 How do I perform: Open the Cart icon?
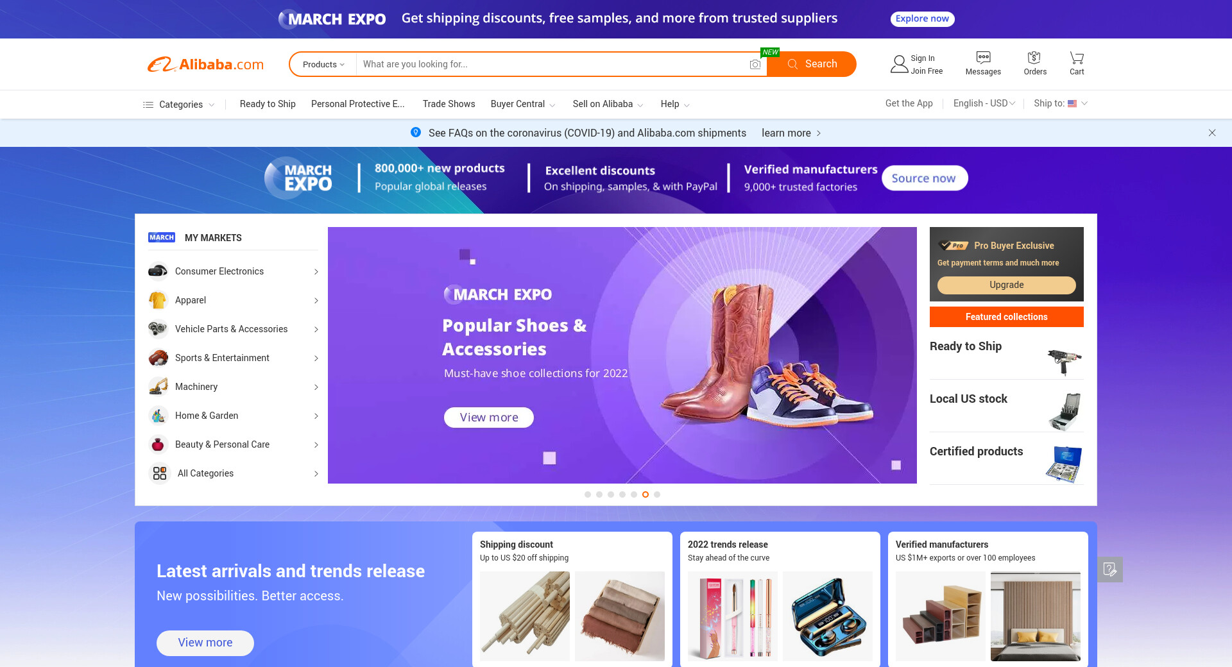pyautogui.click(x=1077, y=58)
